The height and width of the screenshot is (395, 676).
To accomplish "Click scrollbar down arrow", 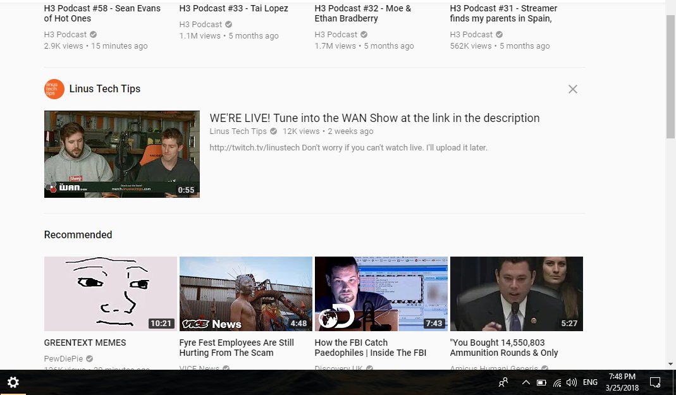I will 670,364.
